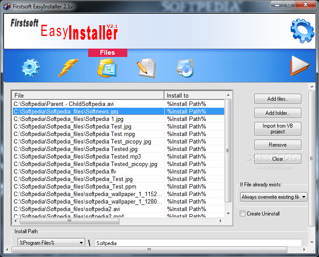319x257 pixels.
Task: Click the file list up scroll arrow
Action: click(x=228, y=95)
